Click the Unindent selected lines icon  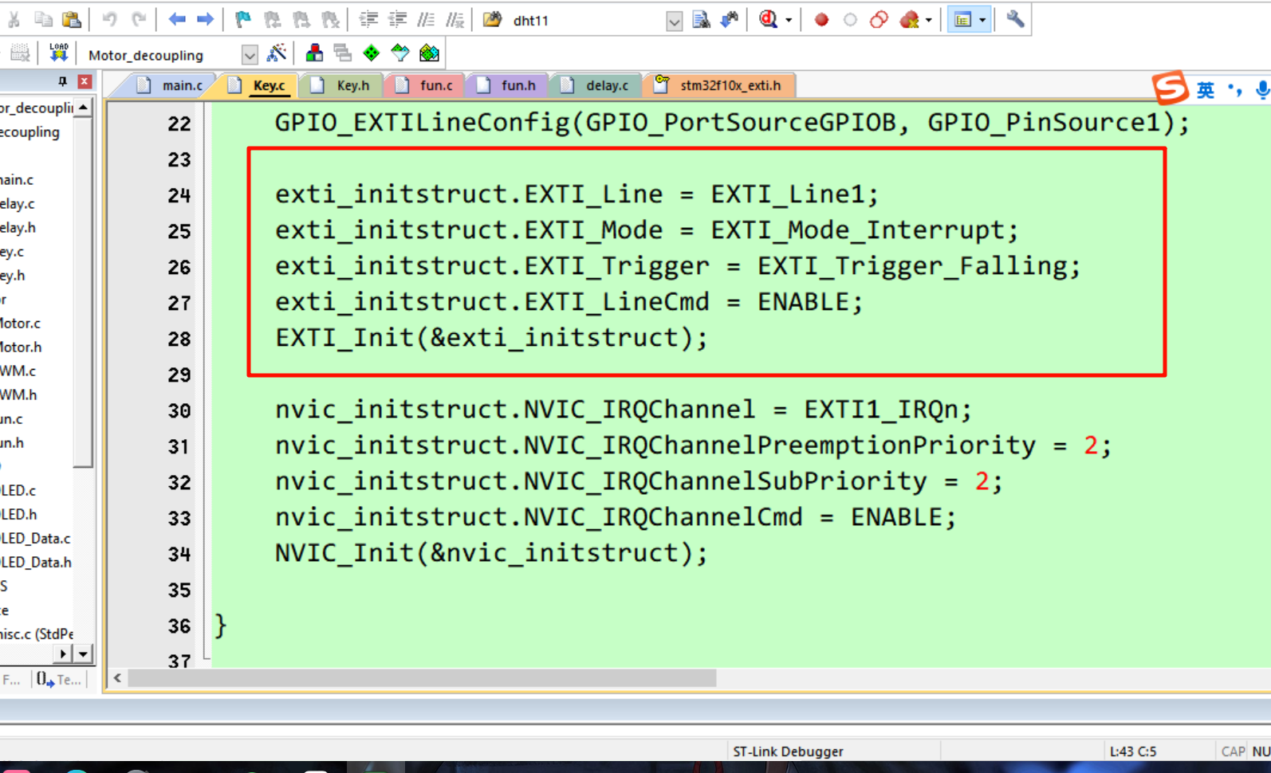click(x=396, y=20)
